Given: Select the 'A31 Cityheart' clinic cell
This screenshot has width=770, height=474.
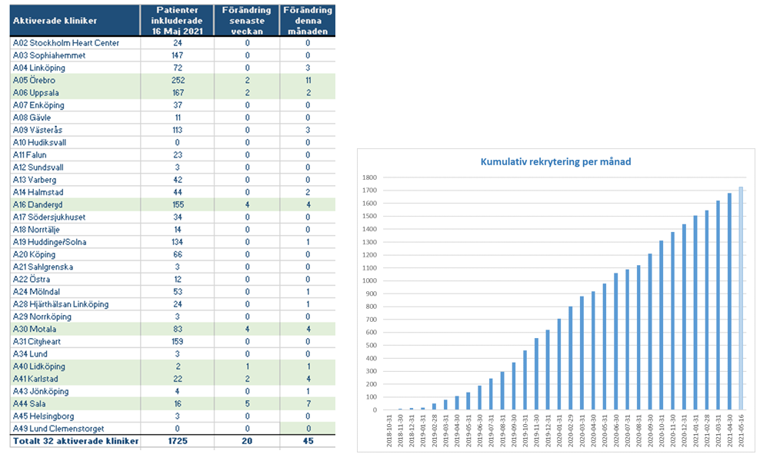Looking at the screenshot, I should click(75, 342).
